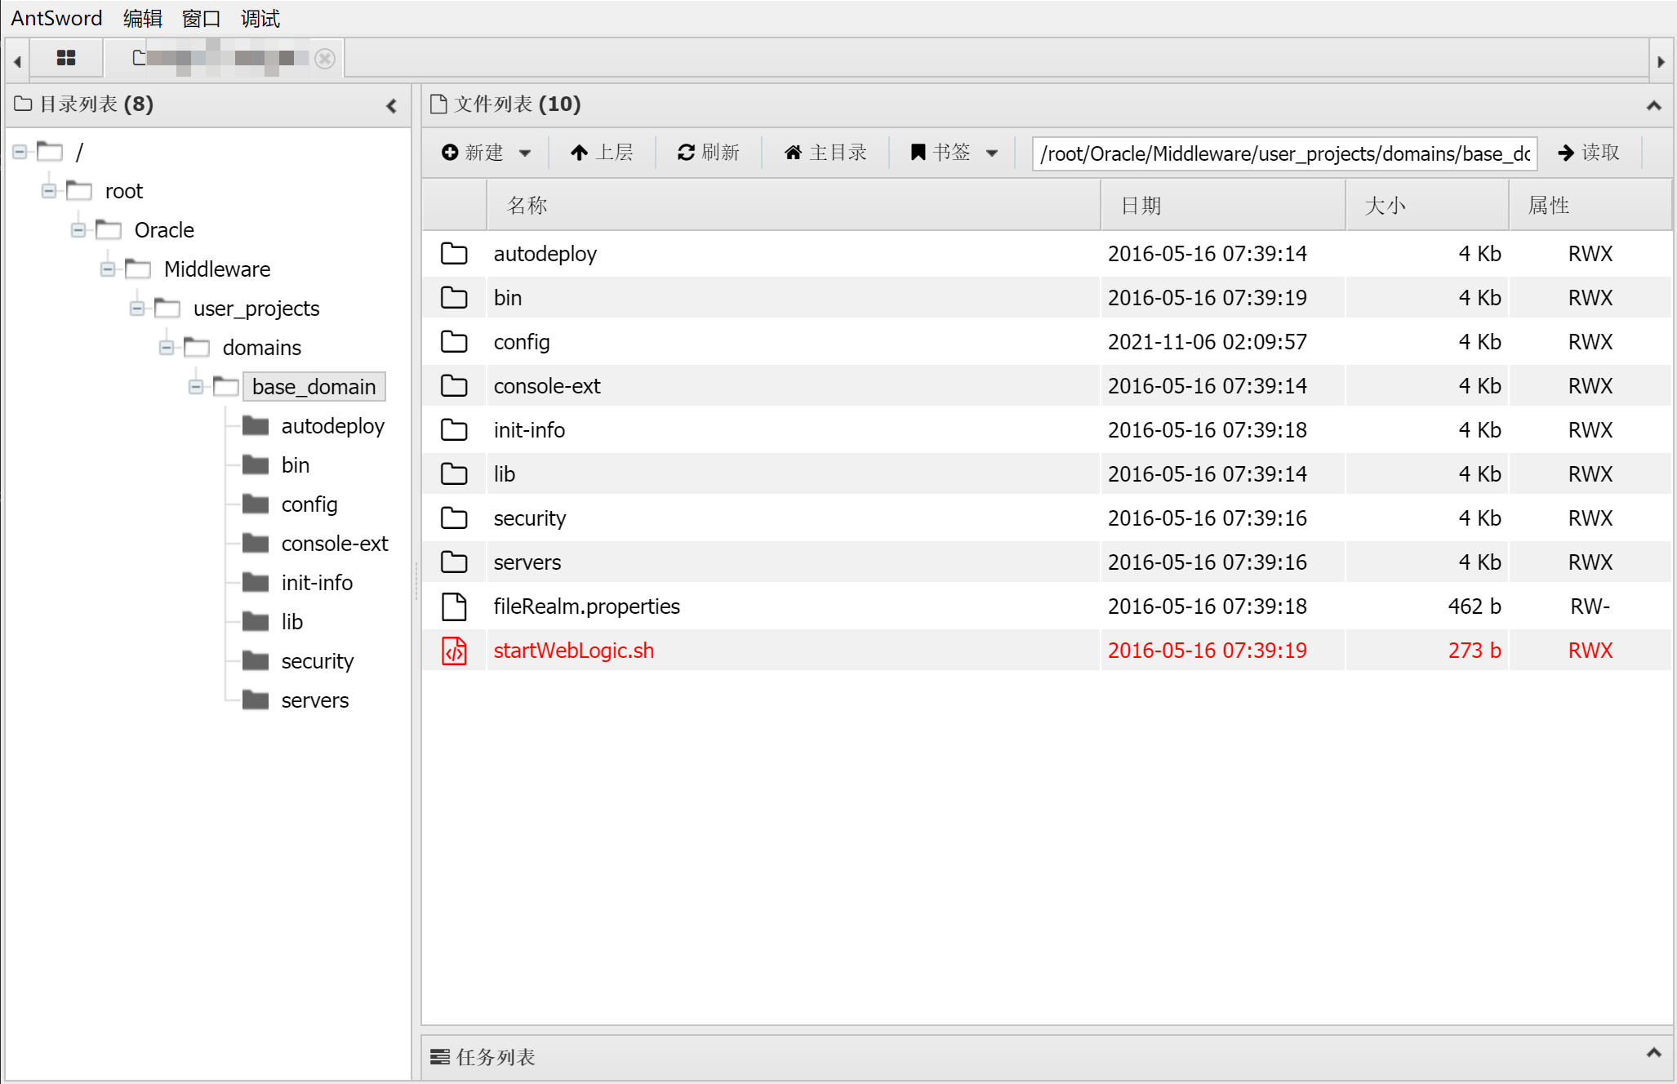Screen dimensions: 1677x1084
Task: Click the refresh (刷新) toolbar icon
Action: coord(686,153)
